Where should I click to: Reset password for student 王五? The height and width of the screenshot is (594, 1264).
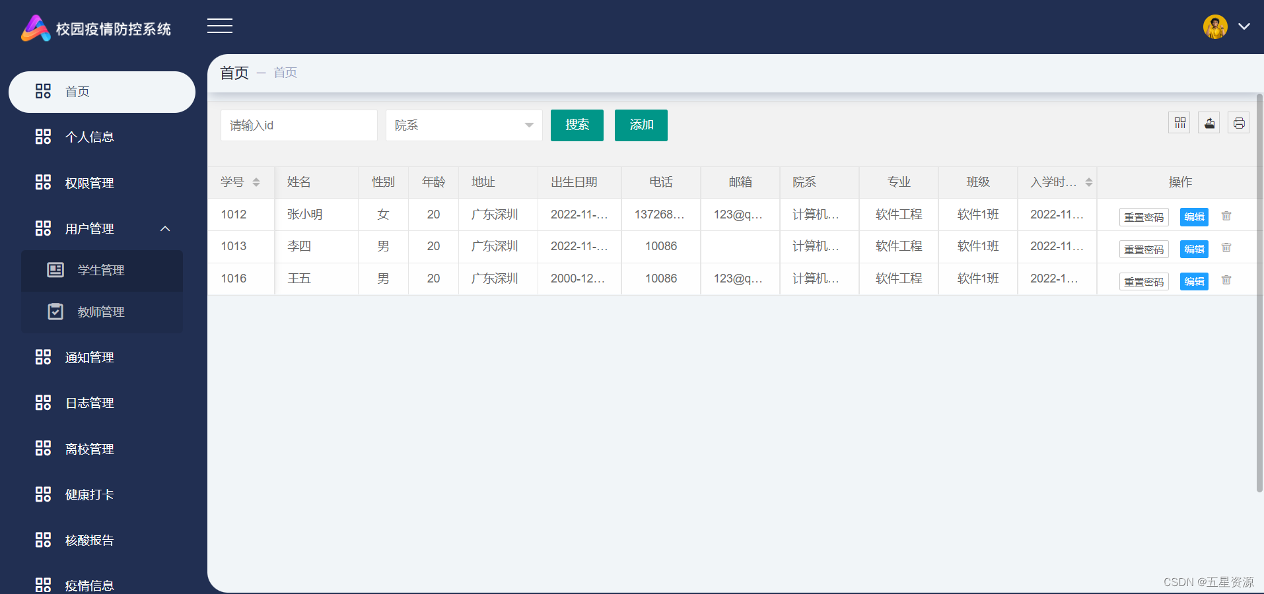point(1144,282)
